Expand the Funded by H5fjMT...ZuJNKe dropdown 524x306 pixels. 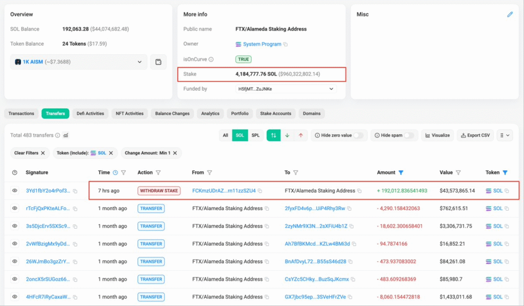coord(286,89)
